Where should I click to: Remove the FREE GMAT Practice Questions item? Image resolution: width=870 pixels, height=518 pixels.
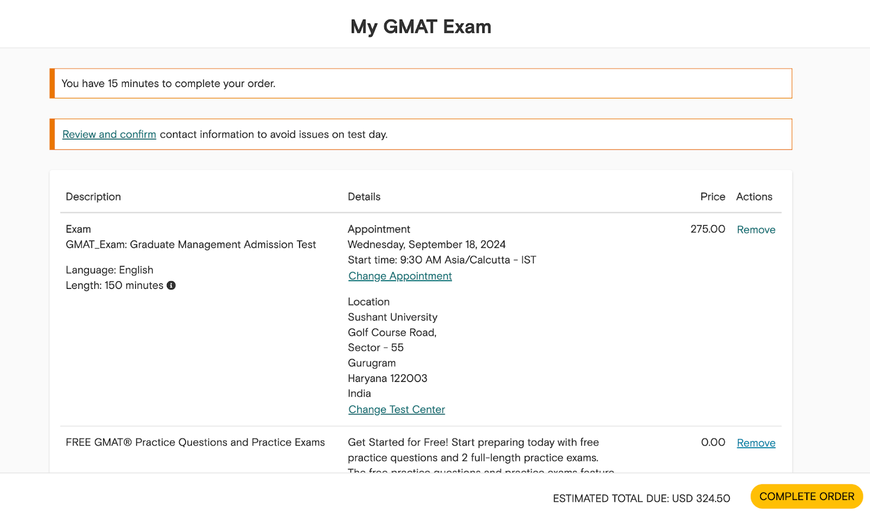756,443
